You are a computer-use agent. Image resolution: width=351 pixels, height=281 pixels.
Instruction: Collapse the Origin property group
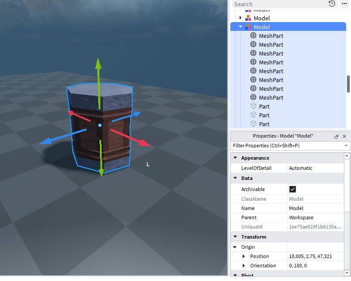coord(235,247)
